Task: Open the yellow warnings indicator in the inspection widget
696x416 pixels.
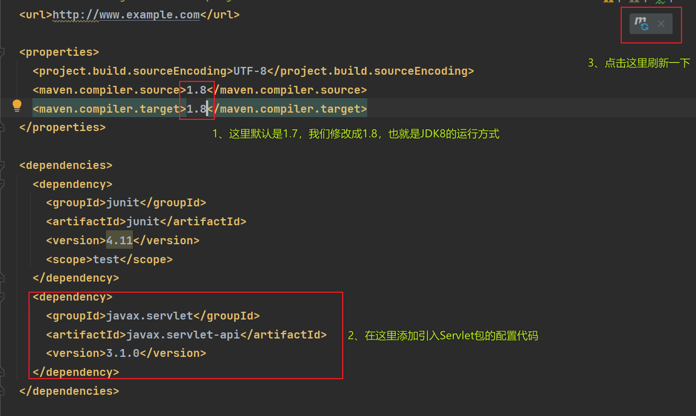Action: point(608,2)
